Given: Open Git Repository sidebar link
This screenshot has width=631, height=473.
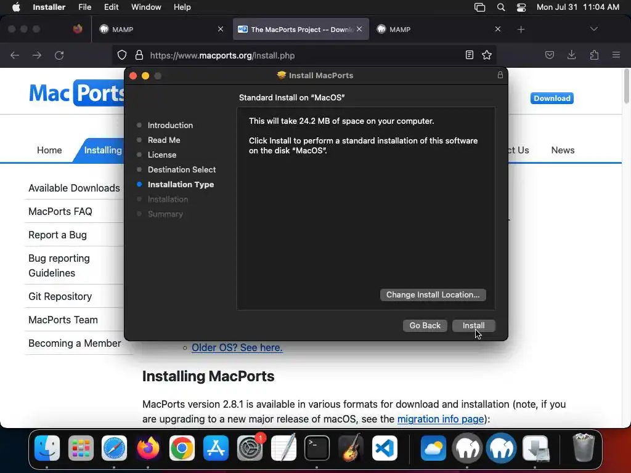Looking at the screenshot, I should (x=60, y=296).
